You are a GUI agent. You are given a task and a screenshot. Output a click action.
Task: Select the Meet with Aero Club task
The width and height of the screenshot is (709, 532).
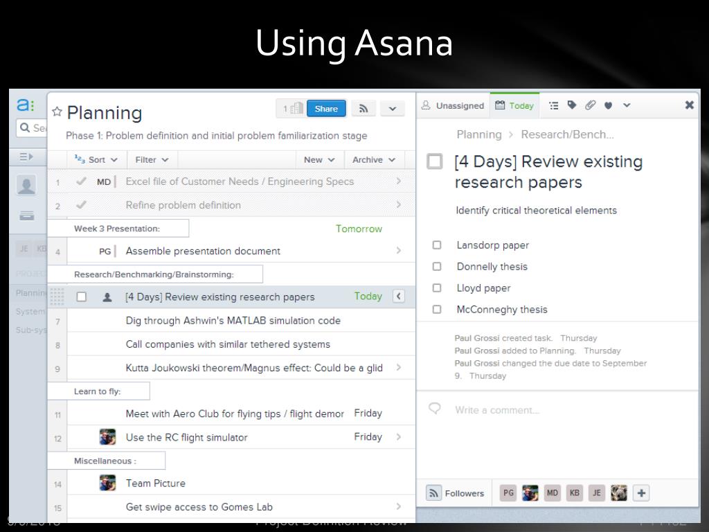(235, 414)
